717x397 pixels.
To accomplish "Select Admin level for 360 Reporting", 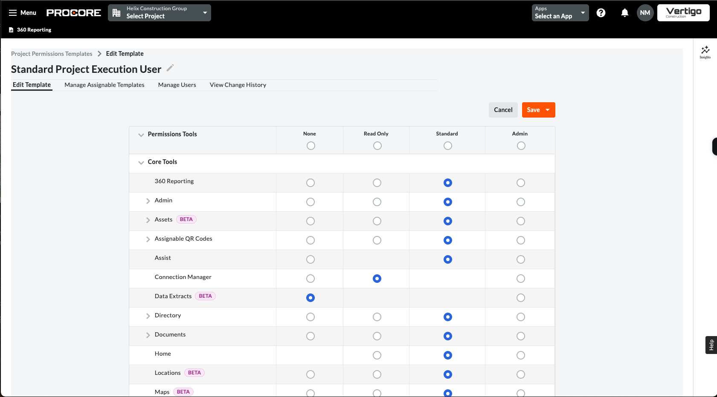I will [x=521, y=183].
